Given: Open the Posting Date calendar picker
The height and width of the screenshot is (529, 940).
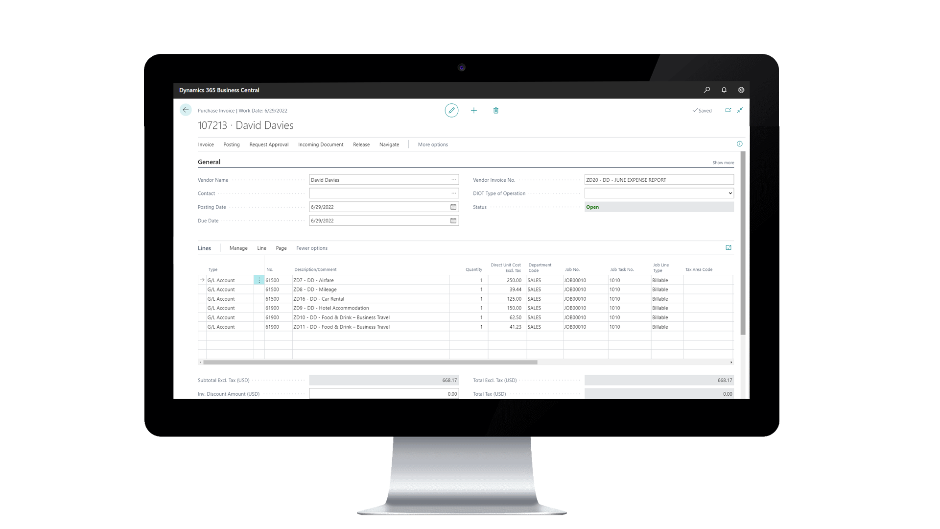Looking at the screenshot, I should coord(453,207).
